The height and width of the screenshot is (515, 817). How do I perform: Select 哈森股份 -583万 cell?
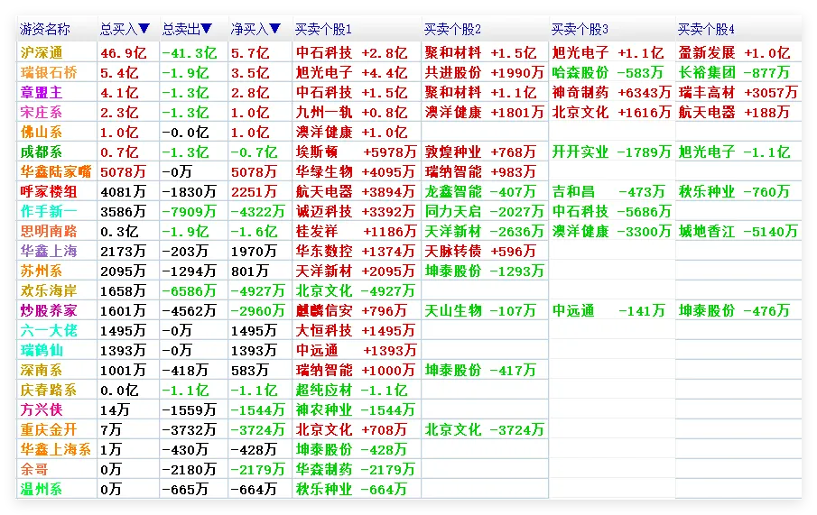608,72
